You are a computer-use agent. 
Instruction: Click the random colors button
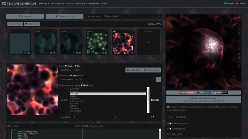tap(32, 24)
